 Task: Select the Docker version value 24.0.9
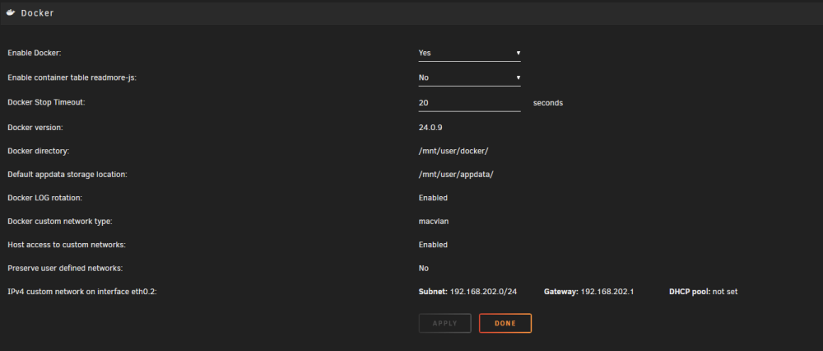point(431,127)
